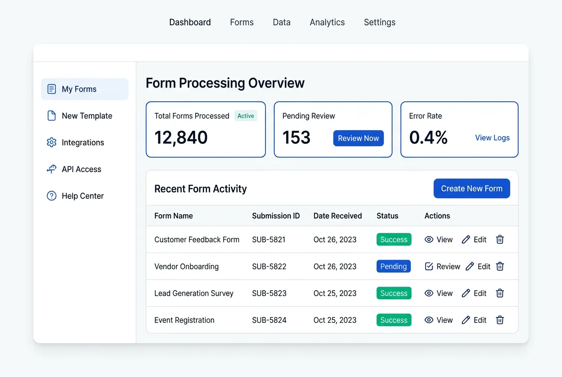The image size is (562, 377).
Task: Switch to the Forms menu item
Action: tap(241, 22)
